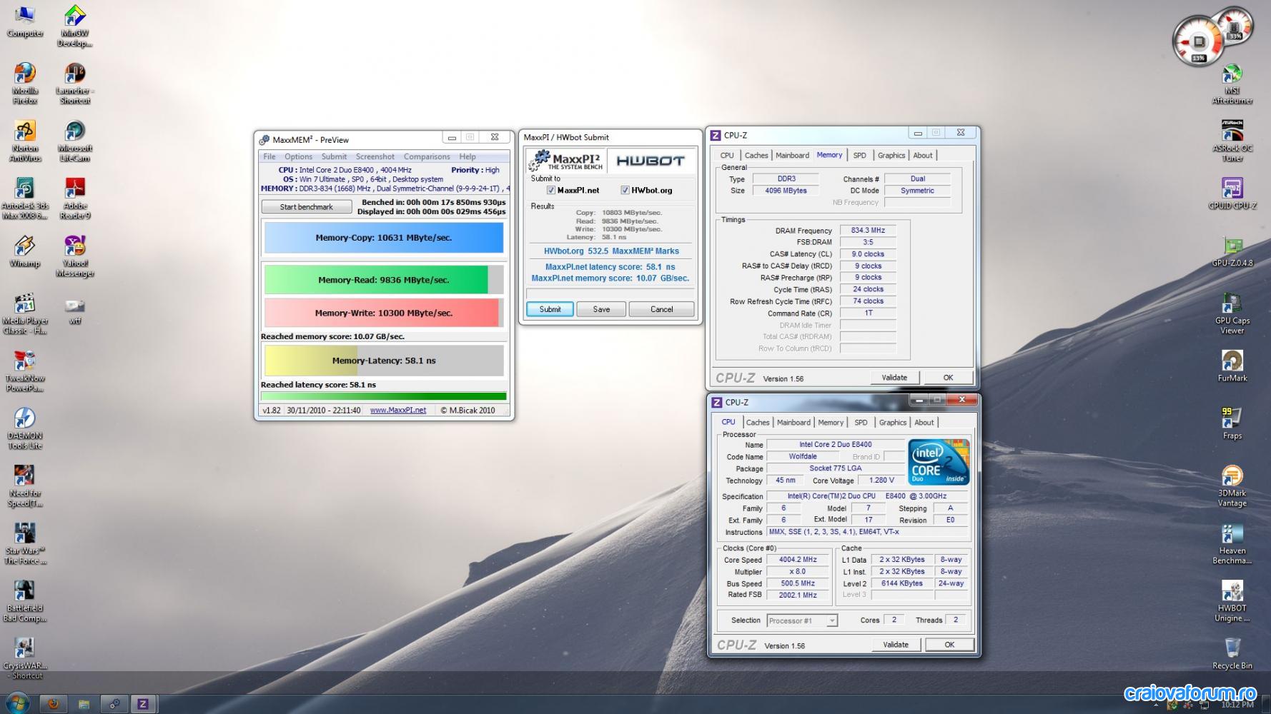The image size is (1271, 714).
Task: Open Yahoo! Messenger desktop icon
Action: click(x=75, y=256)
